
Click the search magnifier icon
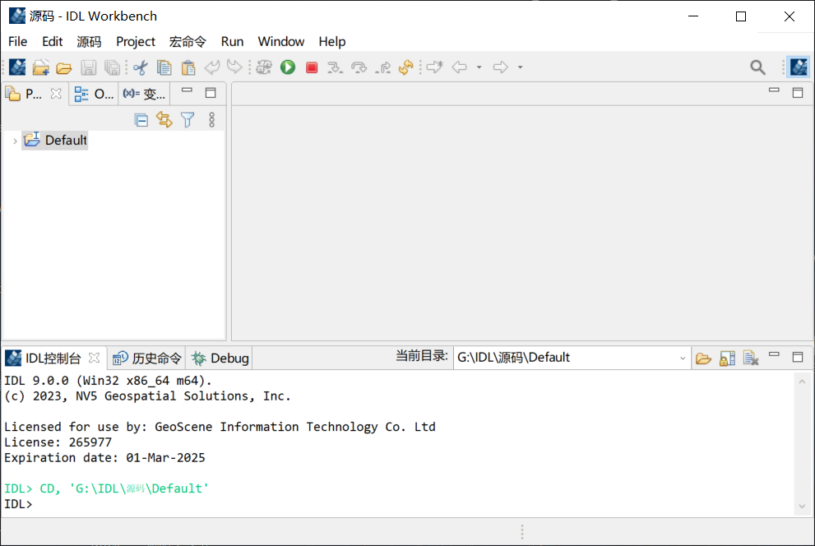(x=757, y=67)
